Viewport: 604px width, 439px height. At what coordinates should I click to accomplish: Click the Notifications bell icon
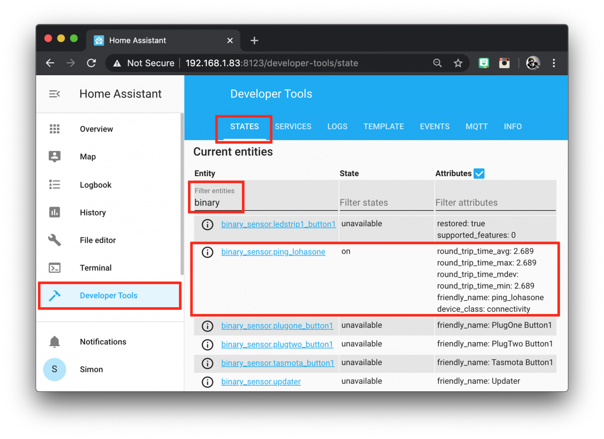click(55, 342)
